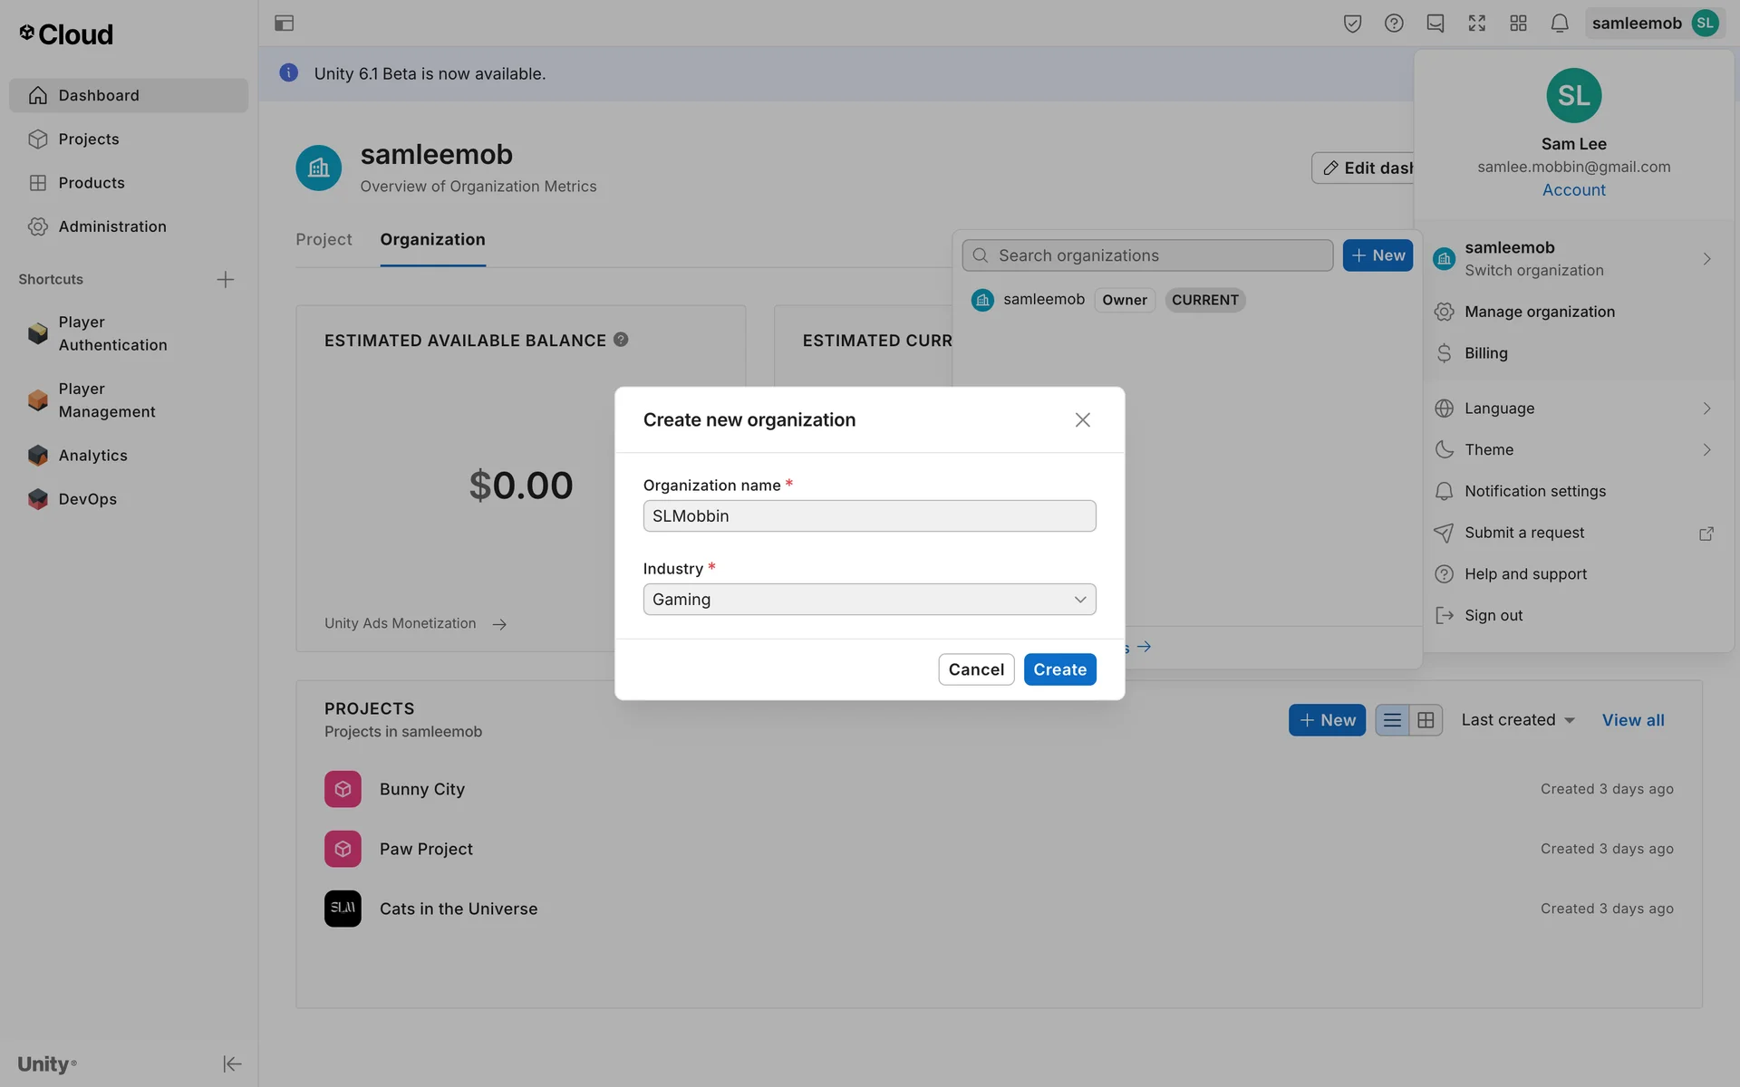Click the apps grid icon in top bar
Screen dimensions: 1740x1087
pyautogui.click(x=1518, y=24)
